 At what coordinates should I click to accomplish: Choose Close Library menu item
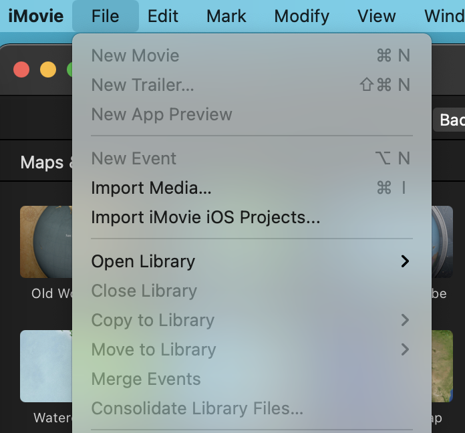point(144,291)
